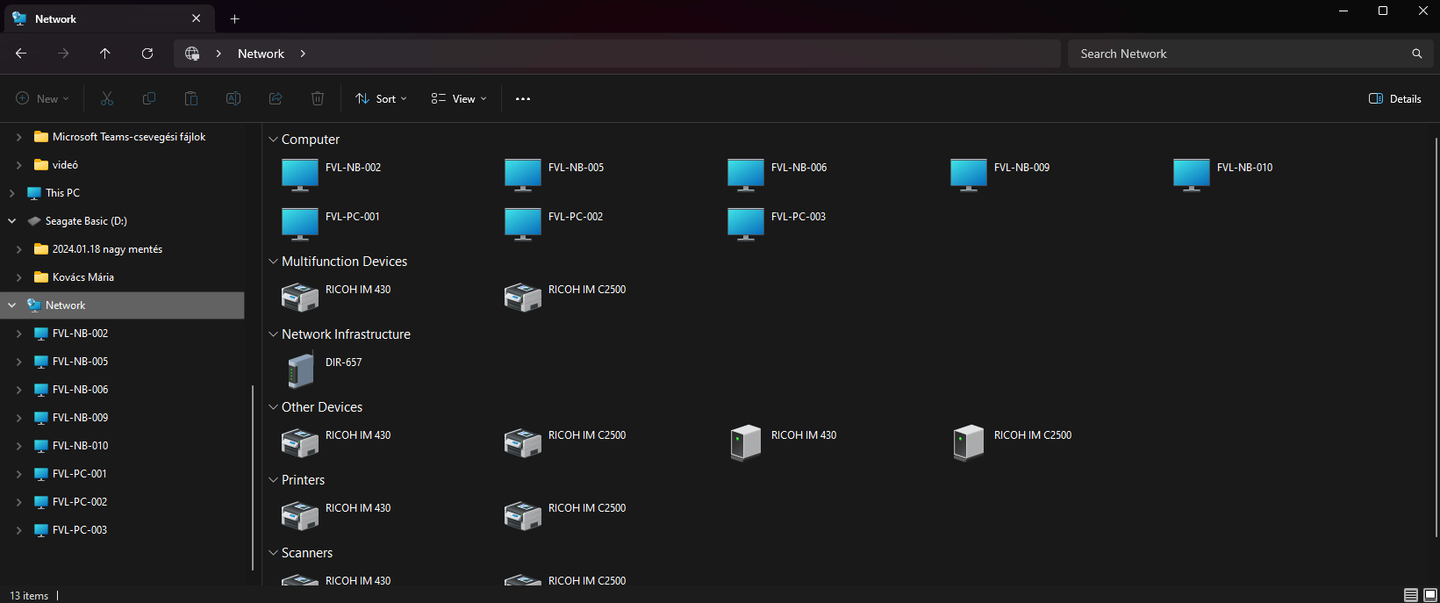Collapse the Printers group

coord(273,480)
